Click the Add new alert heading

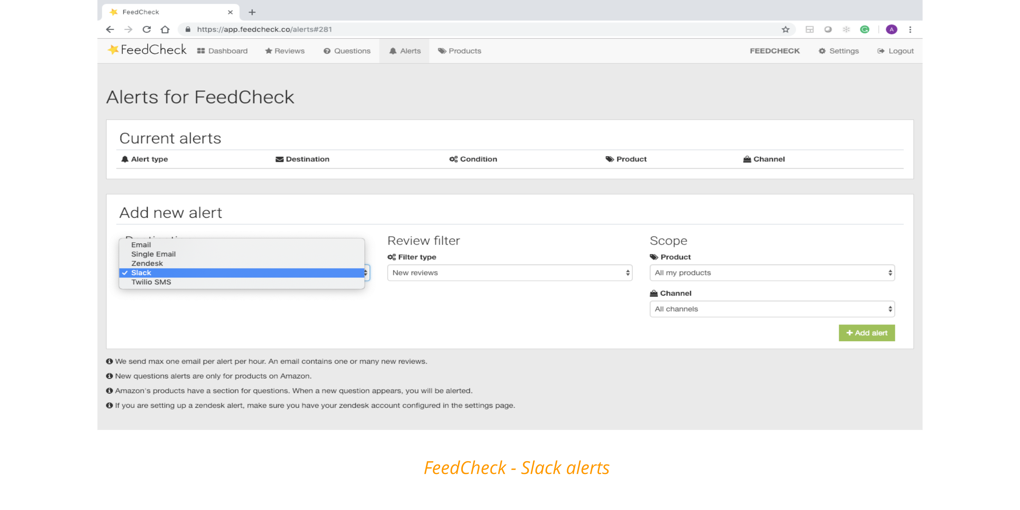(171, 213)
